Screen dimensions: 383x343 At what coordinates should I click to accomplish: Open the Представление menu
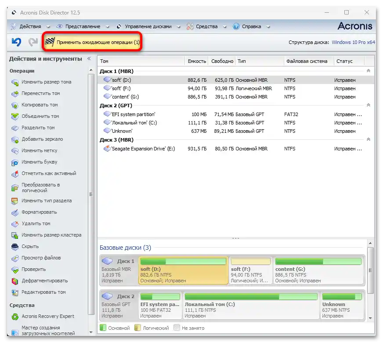(x=83, y=26)
